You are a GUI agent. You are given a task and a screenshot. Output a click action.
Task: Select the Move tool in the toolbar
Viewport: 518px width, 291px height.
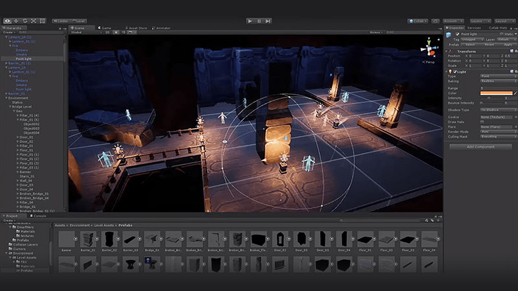[16, 21]
